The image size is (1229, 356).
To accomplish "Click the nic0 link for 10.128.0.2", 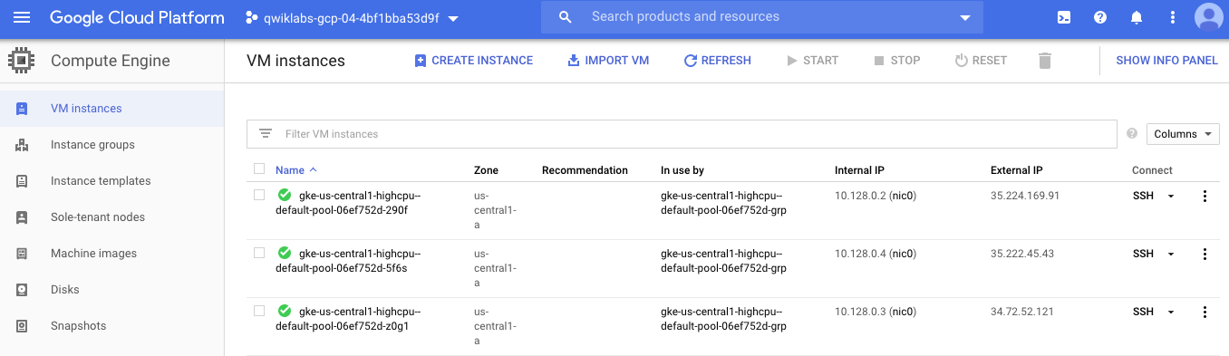I will (x=902, y=196).
